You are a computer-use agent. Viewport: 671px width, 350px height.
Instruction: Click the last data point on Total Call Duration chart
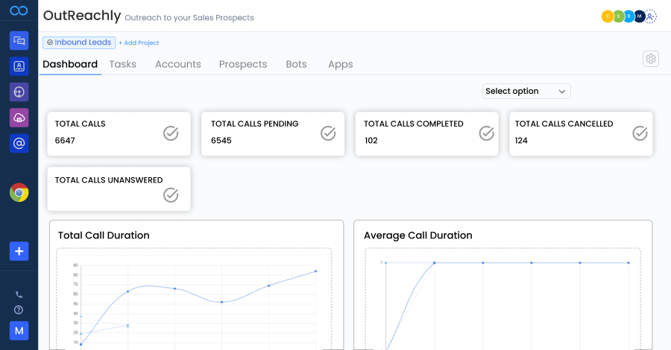(x=316, y=271)
